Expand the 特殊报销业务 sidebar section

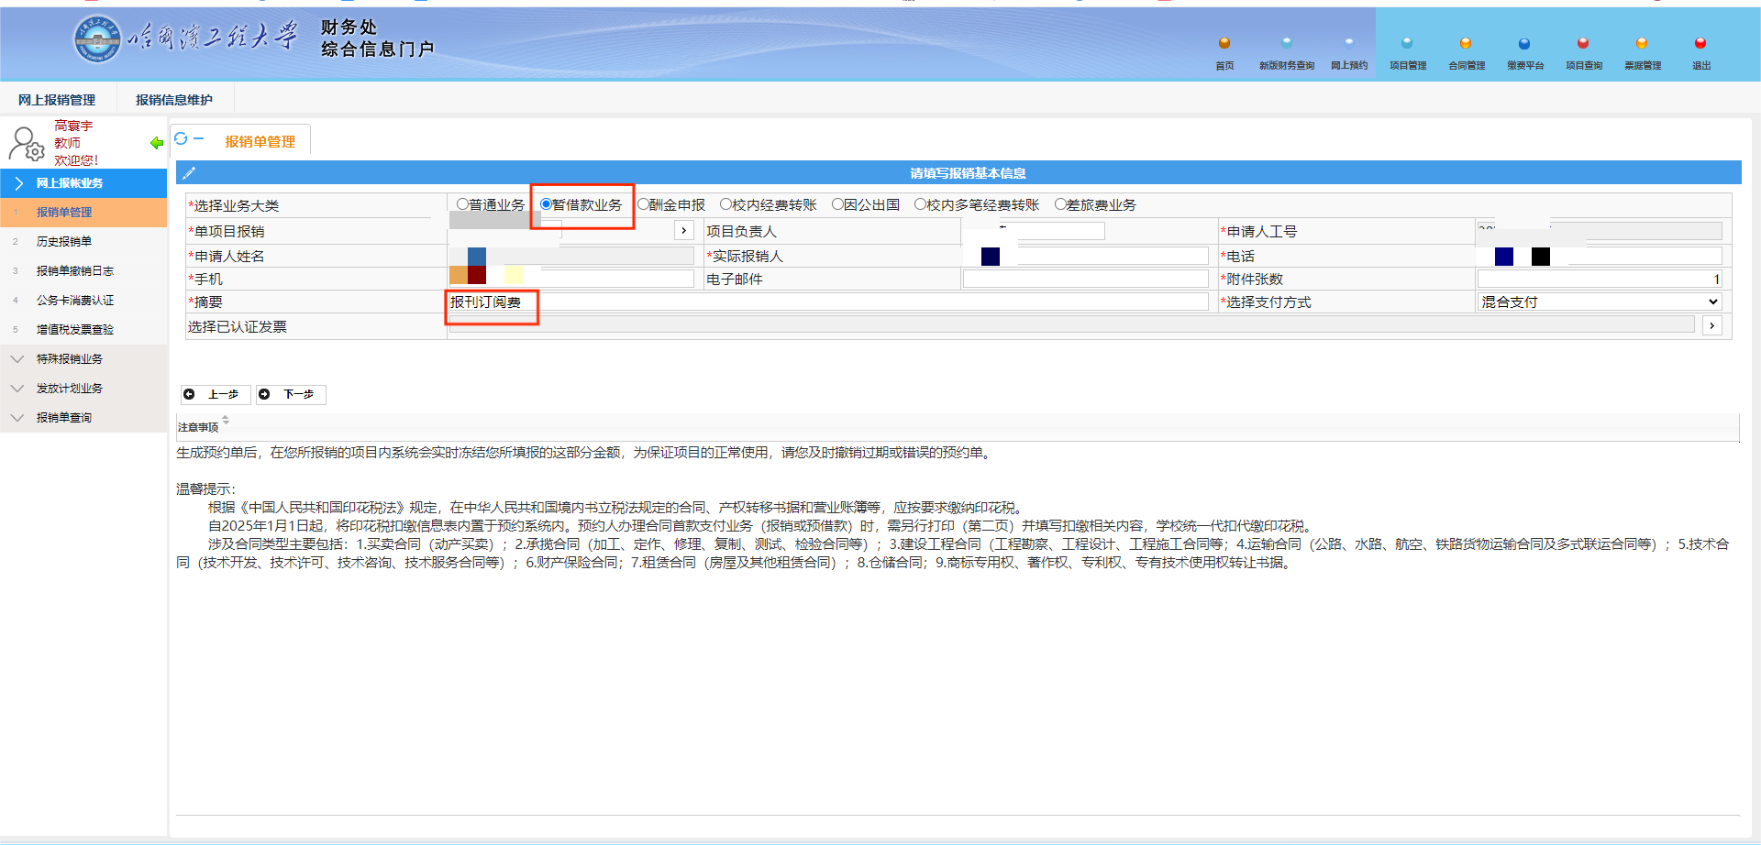point(70,359)
